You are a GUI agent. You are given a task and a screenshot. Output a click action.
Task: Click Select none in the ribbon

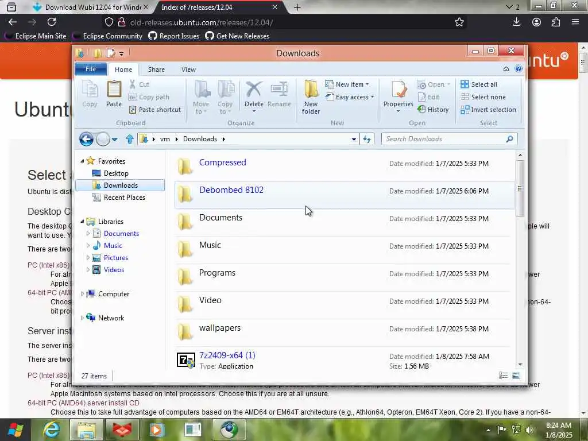point(483,97)
